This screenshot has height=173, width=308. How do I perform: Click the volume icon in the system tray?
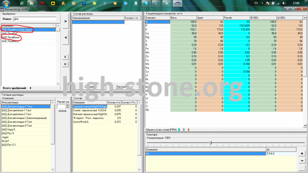pyautogui.click(x=284, y=3)
